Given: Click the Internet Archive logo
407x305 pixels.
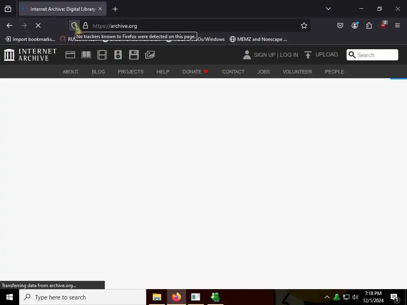Looking at the screenshot, I should [x=30, y=55].
